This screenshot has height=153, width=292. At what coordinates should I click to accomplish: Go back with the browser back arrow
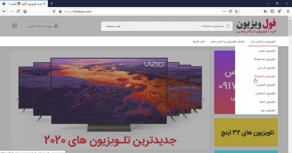click(4, 11)
